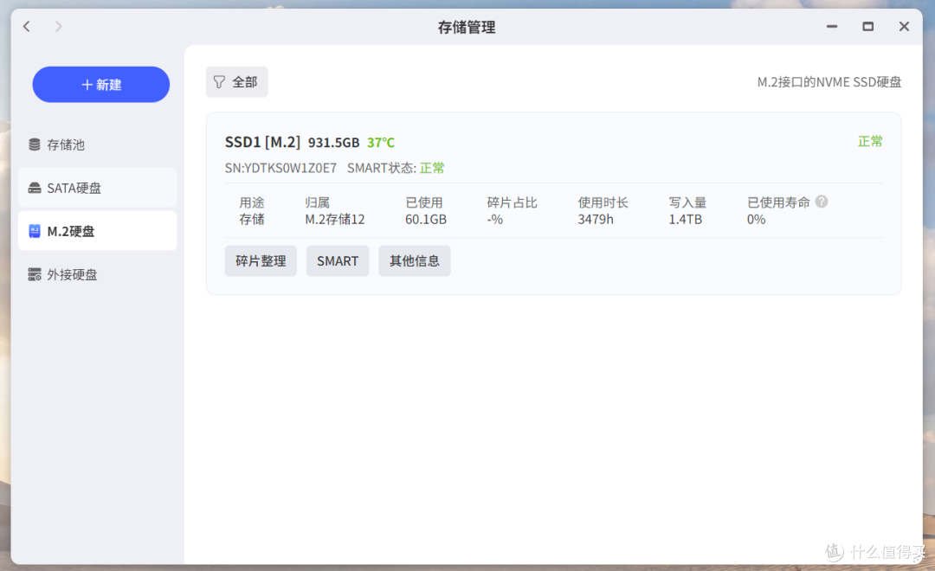Click the SMART状态 正常 indicator
The width and height of the screenshot is (935, 571).
pyautogui.click(x=432, y=168)
